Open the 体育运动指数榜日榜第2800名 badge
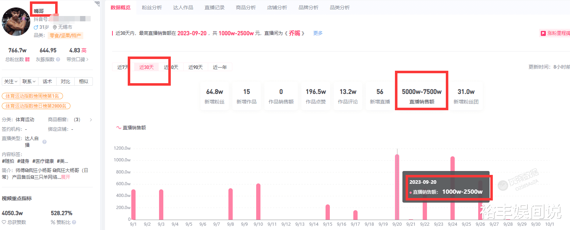Viewport: 570px width, 230px height. pyautogui.click(x=36, y=106)
